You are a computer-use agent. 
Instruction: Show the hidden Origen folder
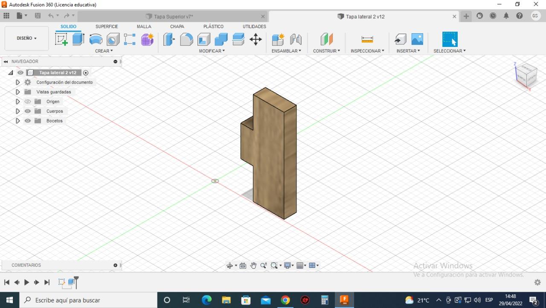pos(28,102)
